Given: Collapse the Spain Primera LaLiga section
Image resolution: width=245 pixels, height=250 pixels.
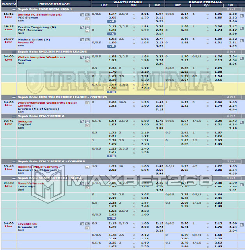Looking at the screenshot, I should click(x=14, y=178).
